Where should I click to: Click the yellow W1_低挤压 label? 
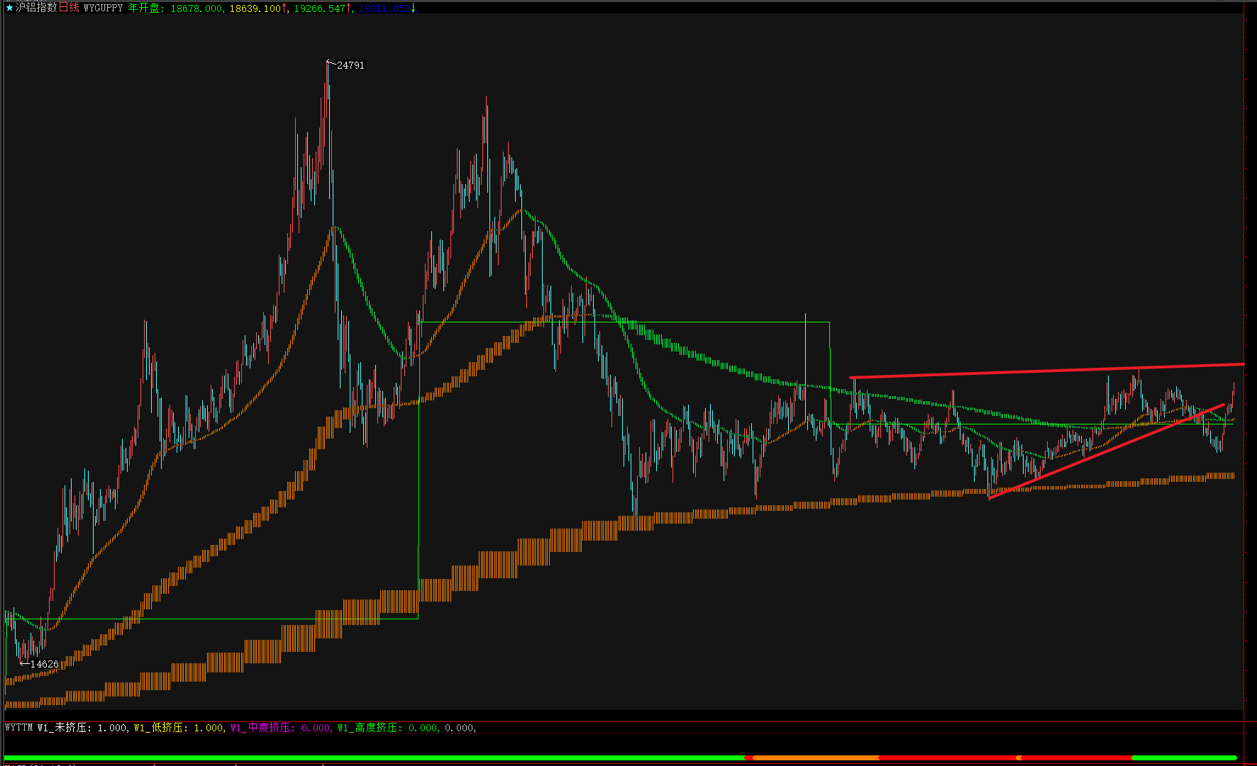click(x=161, y=728)
